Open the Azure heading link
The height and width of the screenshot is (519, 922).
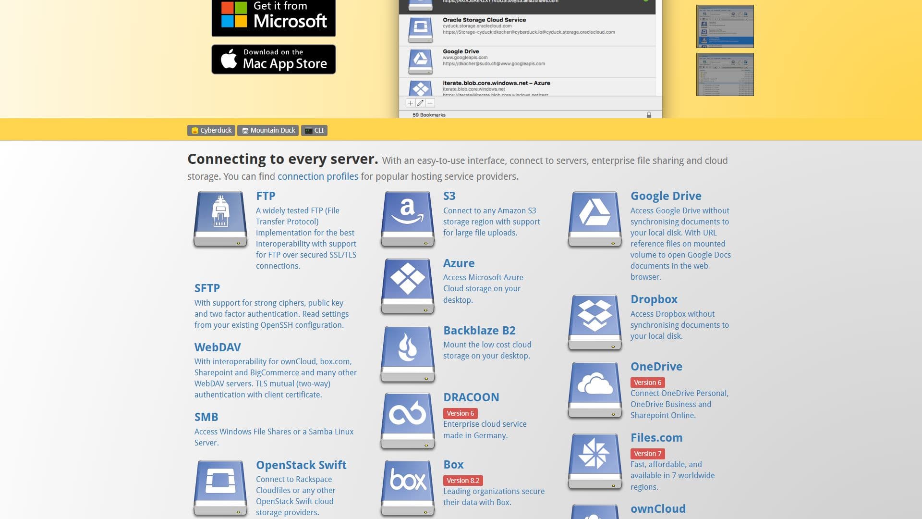(459, 263)
